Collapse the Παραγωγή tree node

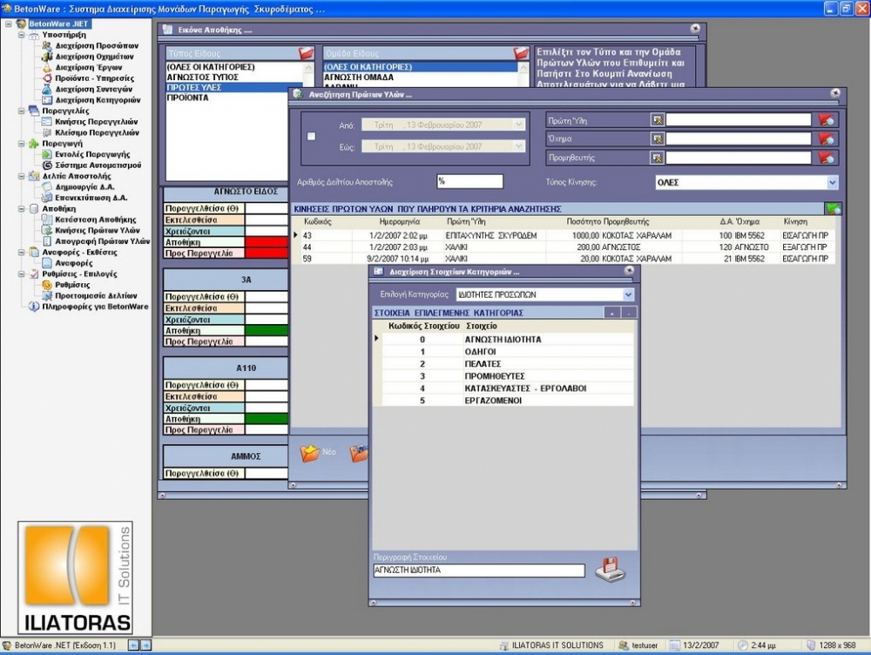22,144
